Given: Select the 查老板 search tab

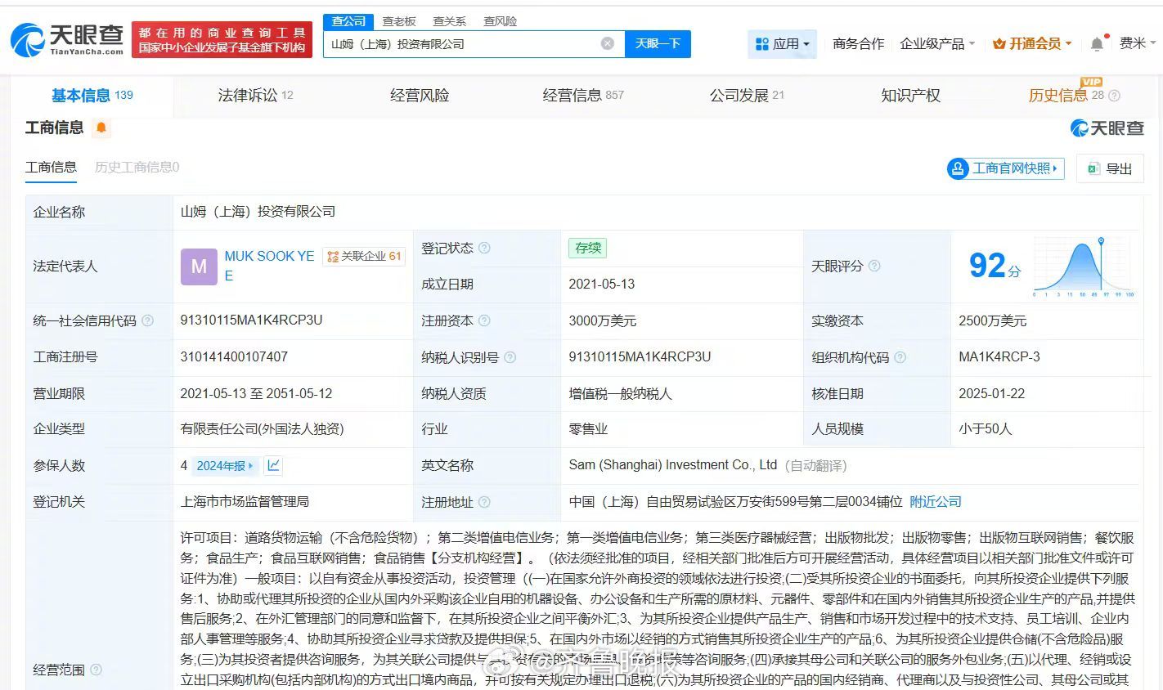Looking at the screenshot, I should pyautogui.click(x=399, y=21).
